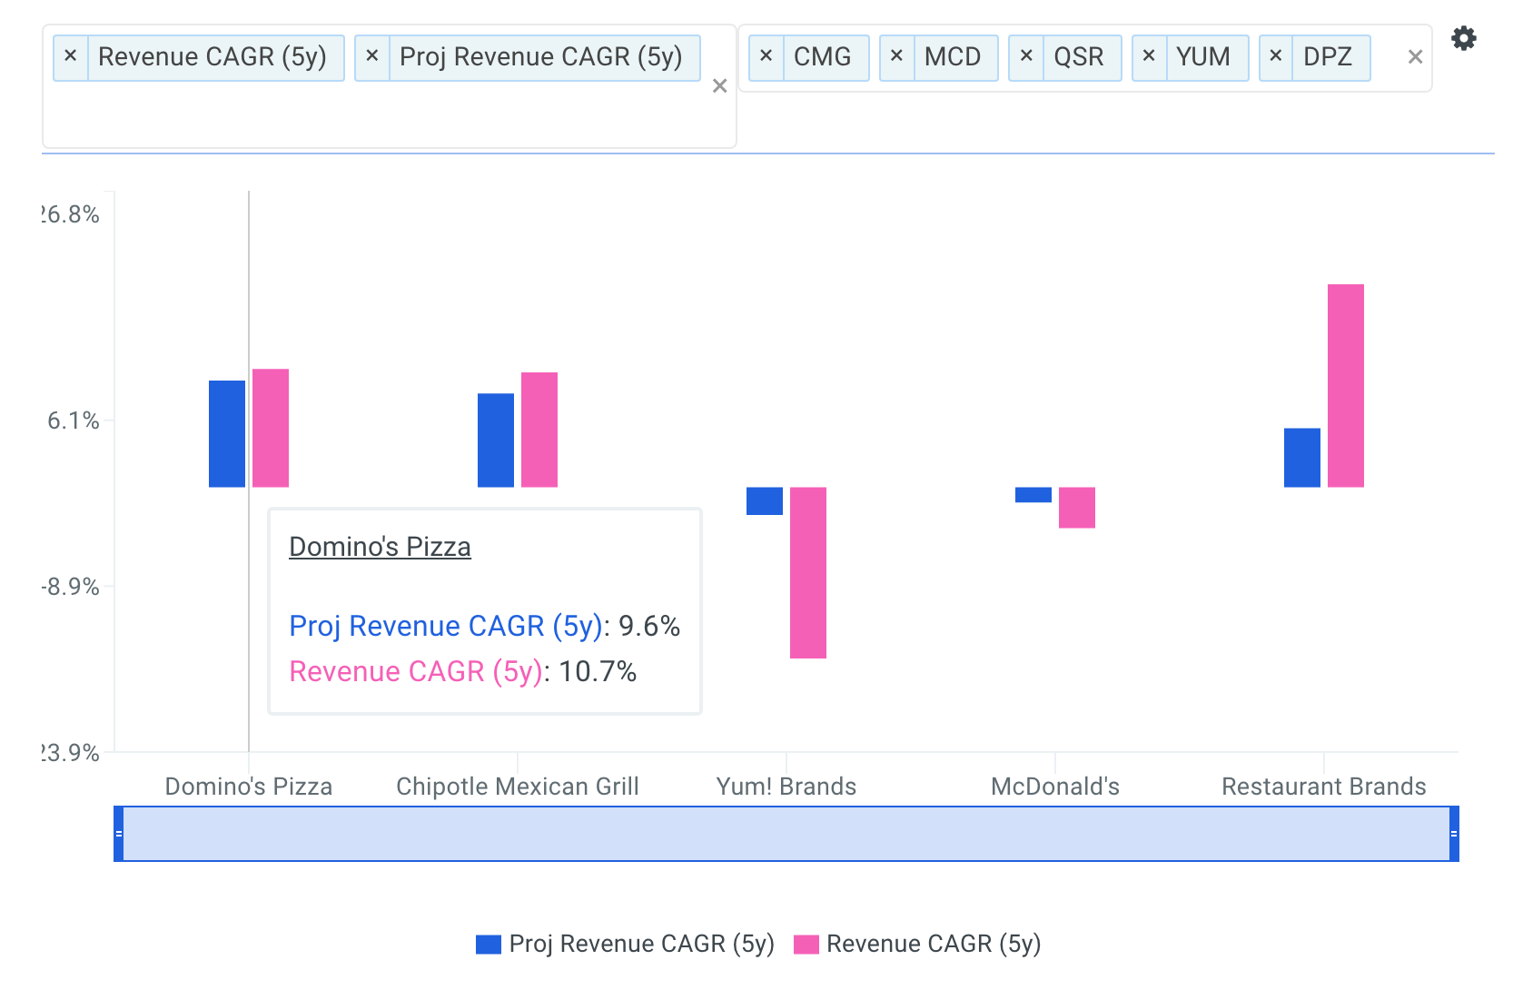Viewport: 1513px width, 990px height.
Task: Click the Proj Revenue CAGR (5y) tag label
Action: coord(541,56)
